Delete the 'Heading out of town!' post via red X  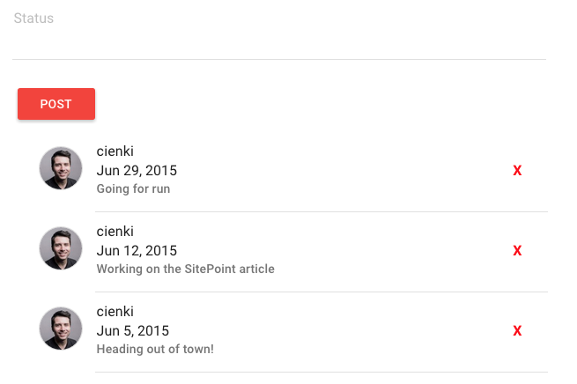[x=517, y=331]
